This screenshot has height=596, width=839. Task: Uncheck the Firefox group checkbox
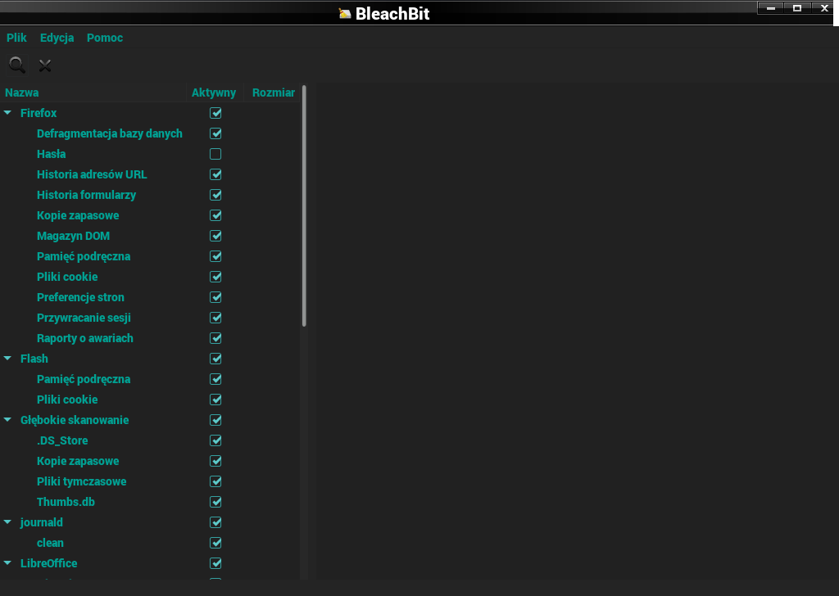[215, 113]
